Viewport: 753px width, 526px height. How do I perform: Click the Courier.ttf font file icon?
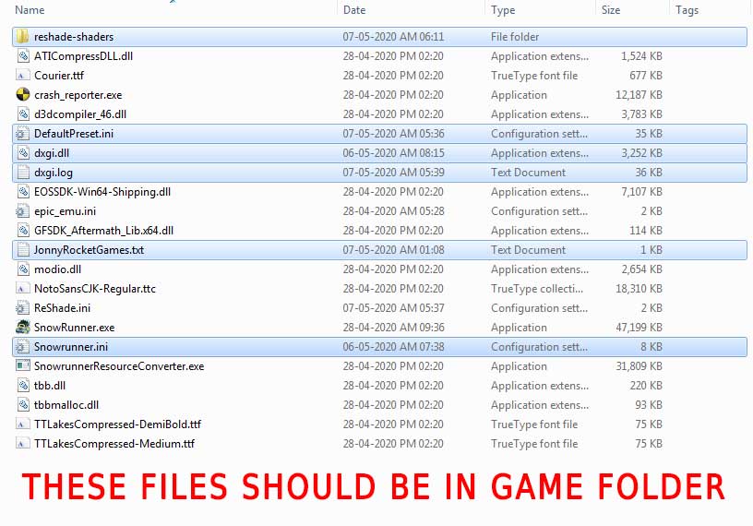[23, 76]
